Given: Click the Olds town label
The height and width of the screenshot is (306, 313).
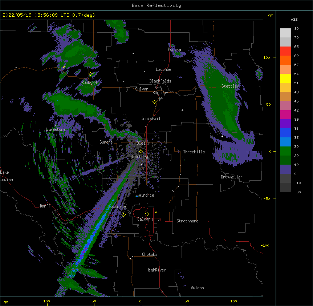Looking at the screenshot, I should click(x=141, y=143).
